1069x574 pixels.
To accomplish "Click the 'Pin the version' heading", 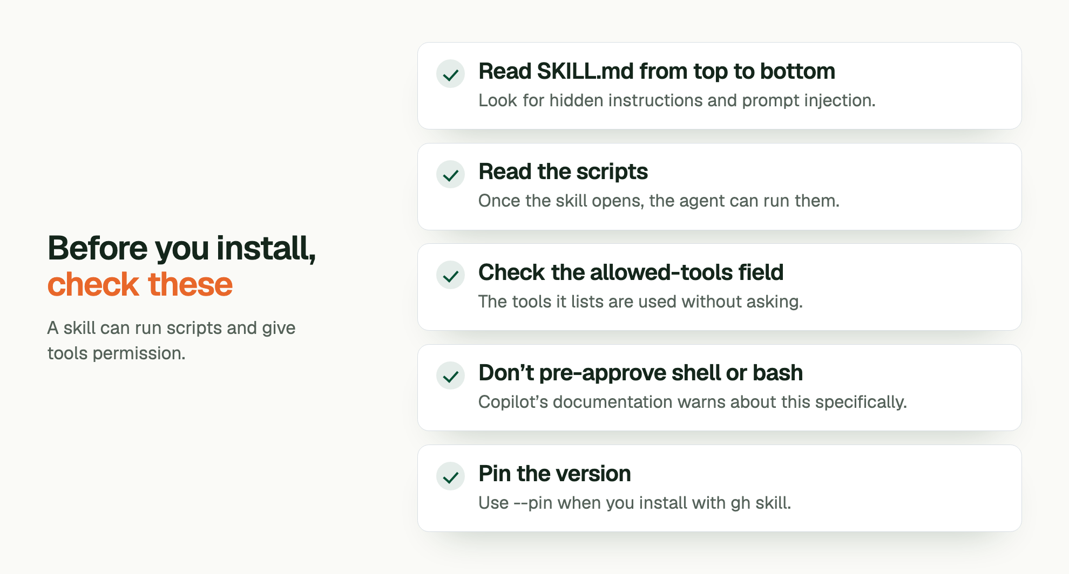I will 554,474.
